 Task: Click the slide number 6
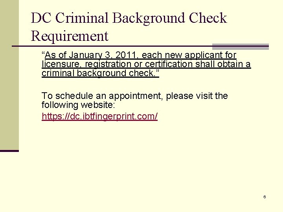[265, 197]
